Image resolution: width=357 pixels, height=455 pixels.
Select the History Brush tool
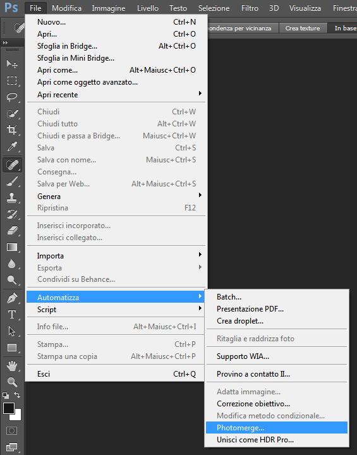point(12,214)
